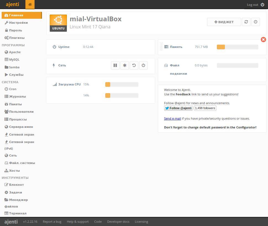Viewport: 268px width, 226px height.
Task: Click Help & support footer link
Action: (x=78, y=222)
